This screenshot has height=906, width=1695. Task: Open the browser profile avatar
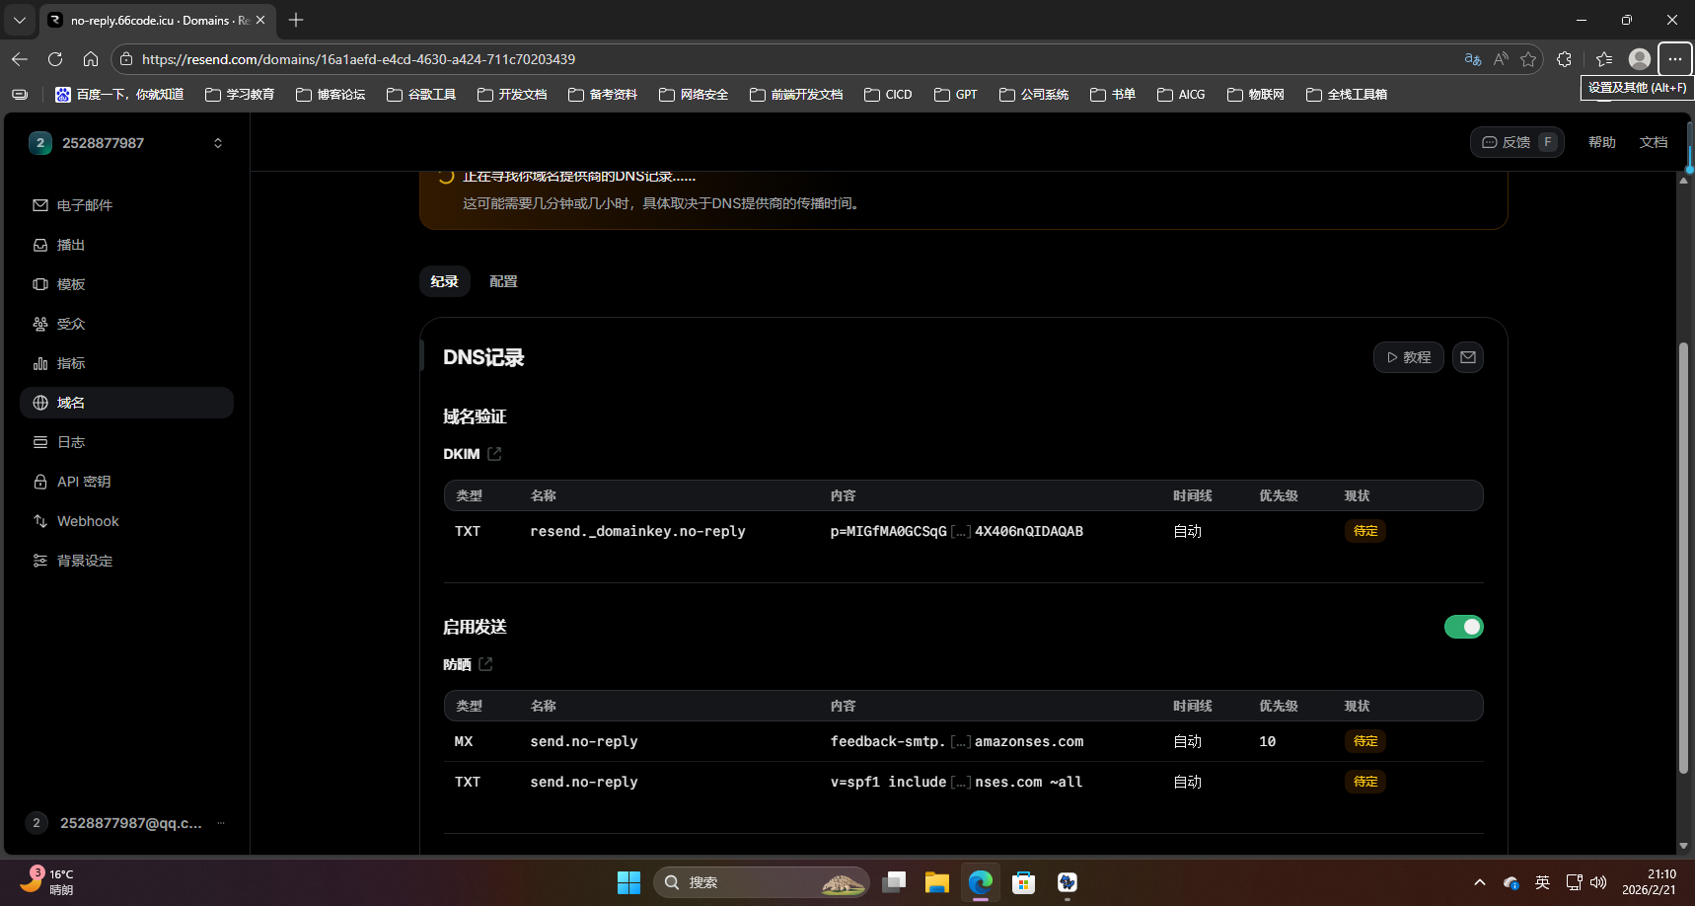tap(1640, 59)
